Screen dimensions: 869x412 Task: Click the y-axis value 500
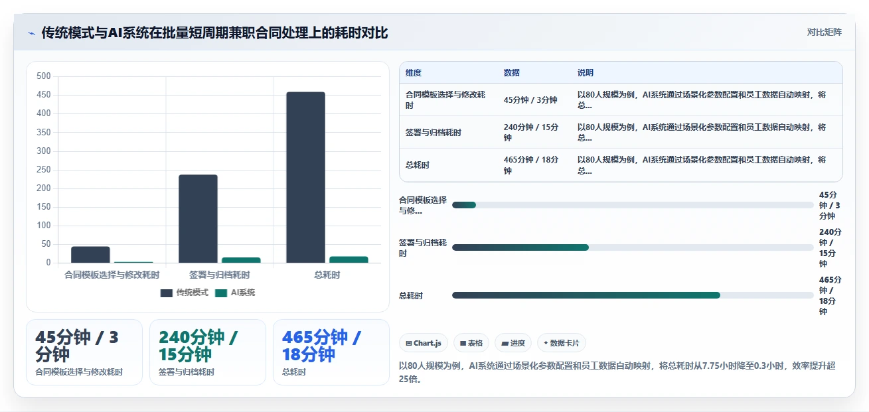(x=44, y=76)
